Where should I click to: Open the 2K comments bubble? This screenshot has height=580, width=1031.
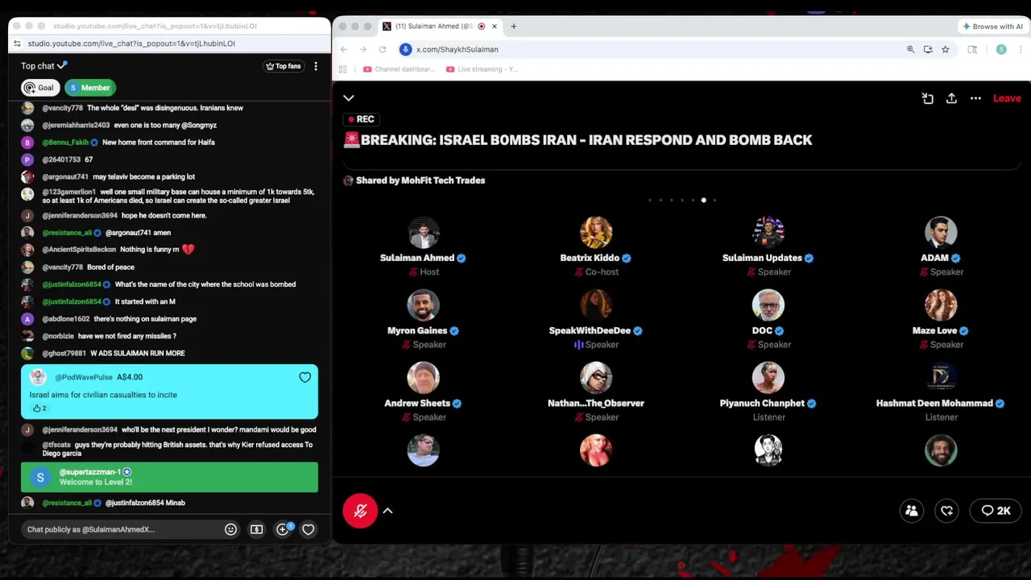(996, 511)
